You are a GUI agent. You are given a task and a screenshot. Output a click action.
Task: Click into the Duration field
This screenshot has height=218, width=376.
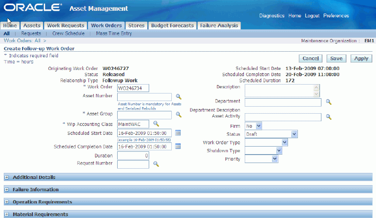(x=133, y=156)
